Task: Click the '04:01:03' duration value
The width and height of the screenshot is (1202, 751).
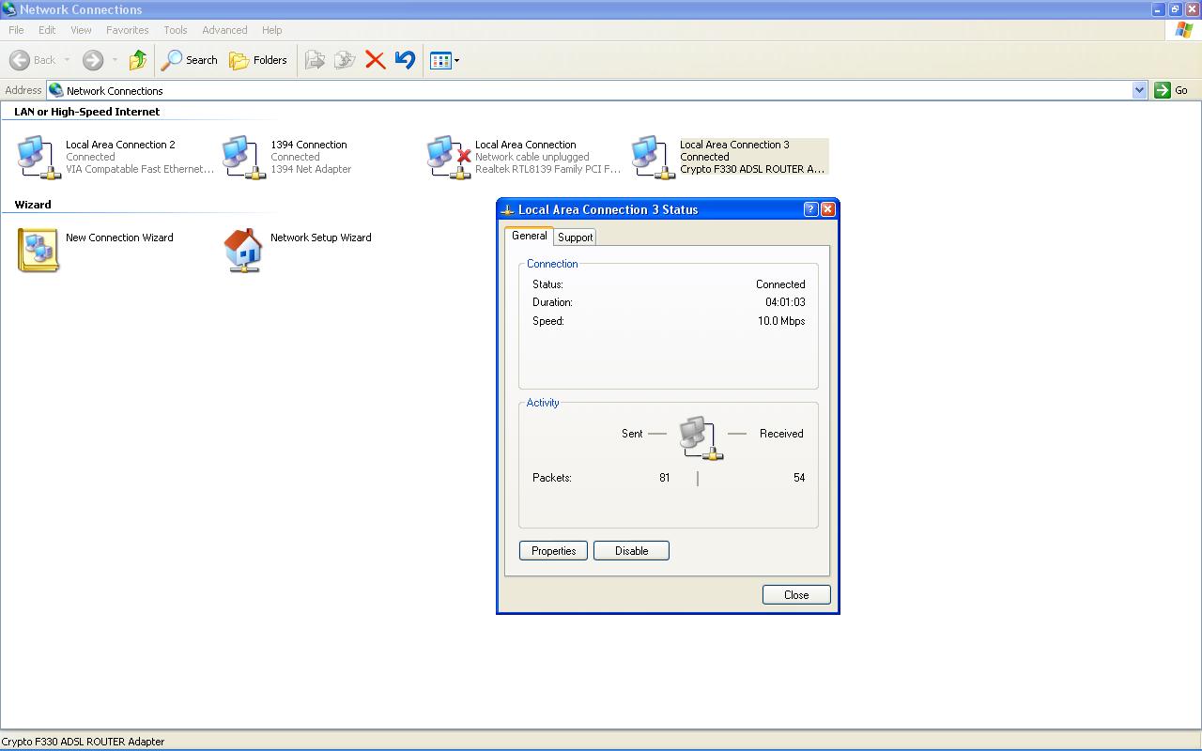Action: (785, 302)
